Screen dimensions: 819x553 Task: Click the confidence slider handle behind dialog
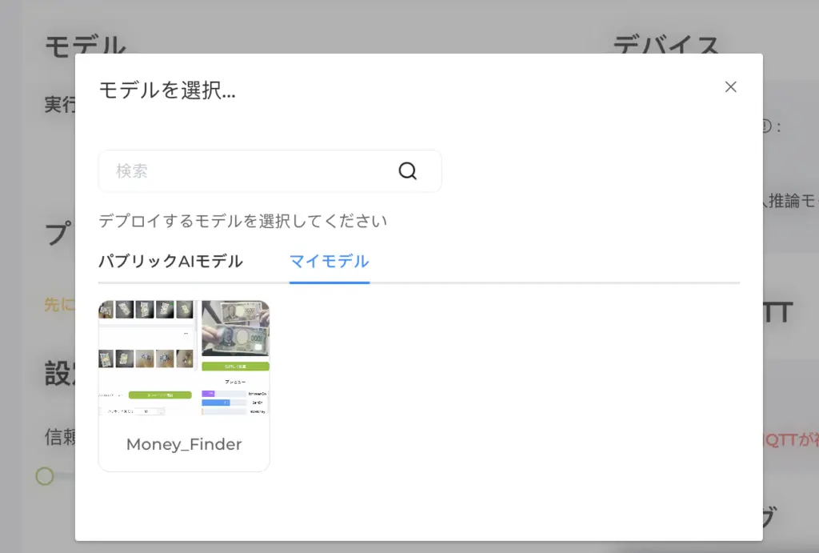45,476
